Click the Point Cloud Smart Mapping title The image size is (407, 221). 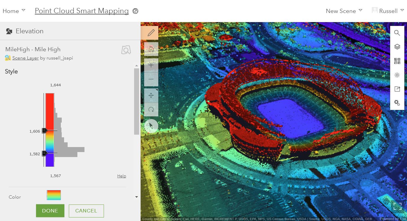pyautogui.click(x=82, y=11)
